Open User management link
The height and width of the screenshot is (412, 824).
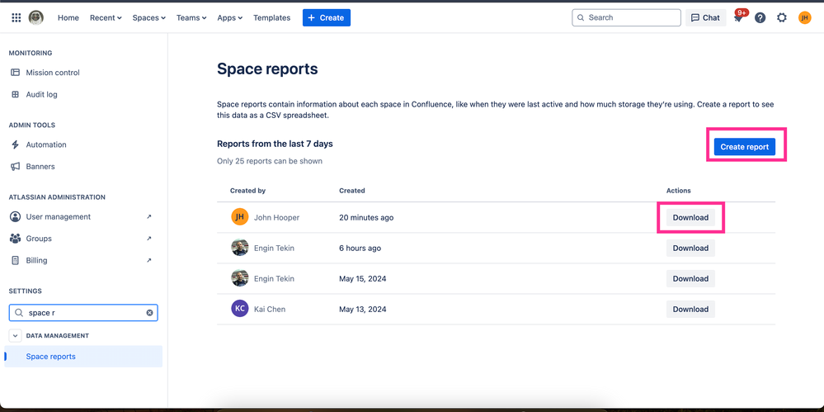(x=59, y=217)
